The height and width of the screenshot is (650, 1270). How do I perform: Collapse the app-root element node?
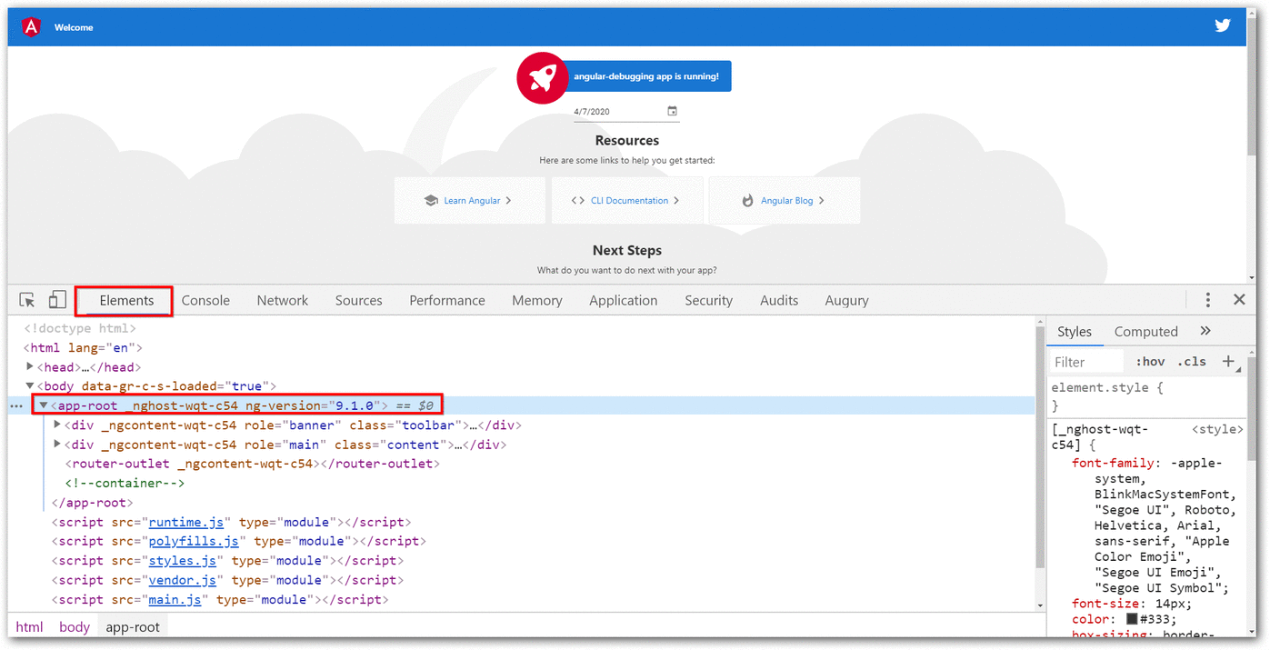click(x=43, y=405)
